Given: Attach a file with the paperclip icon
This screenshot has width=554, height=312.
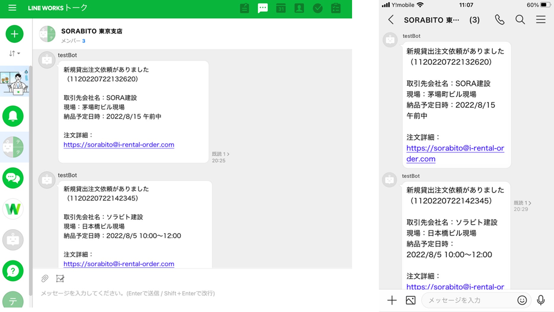Looking at the screenshot, I should 45,279.
